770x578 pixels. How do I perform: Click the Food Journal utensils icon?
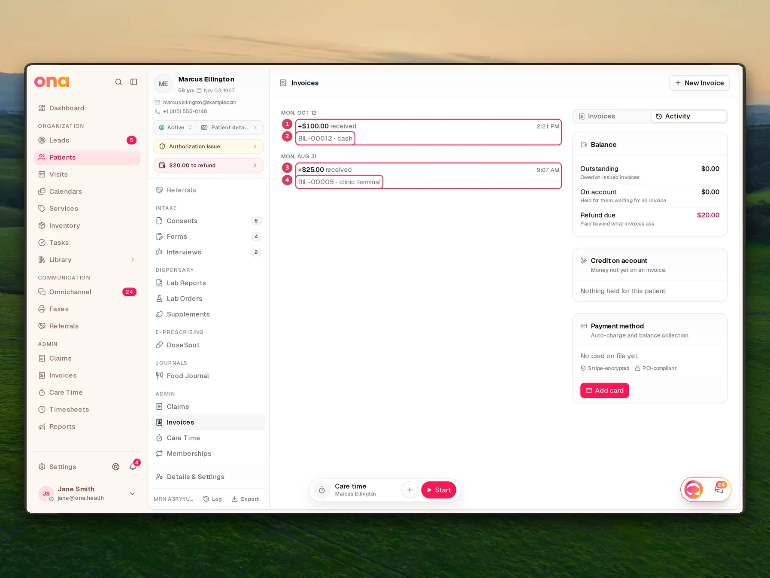(159, 376)
